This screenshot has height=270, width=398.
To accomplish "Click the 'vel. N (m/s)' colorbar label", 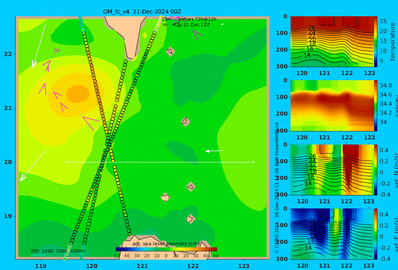I will [x=396, y=170].
